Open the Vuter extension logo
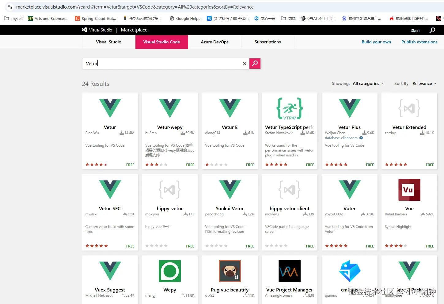Viewport: 444px width, 304px height. (x=350, y=189)
